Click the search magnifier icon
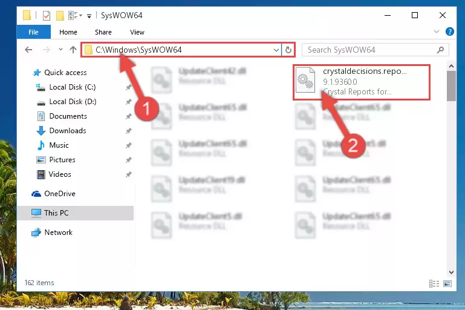Image resolution: width=465 pixels, height=310 pixels. click(x=440, y=50)
